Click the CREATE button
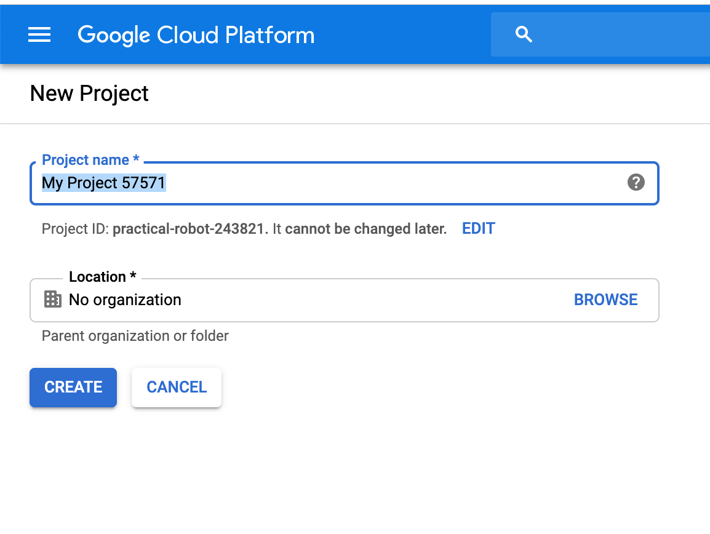This screenshot has height=534, width=710. click(x=73, y=387)
